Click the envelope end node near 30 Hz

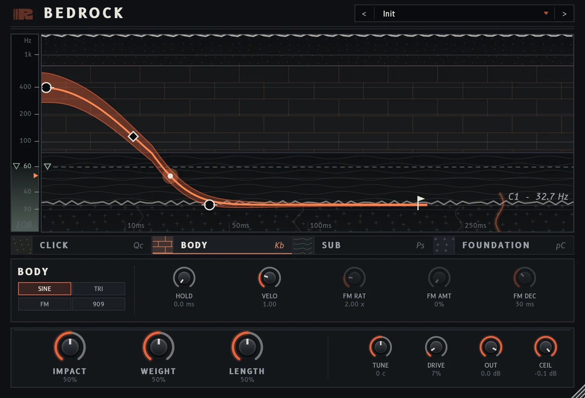(x=209, y=205)
